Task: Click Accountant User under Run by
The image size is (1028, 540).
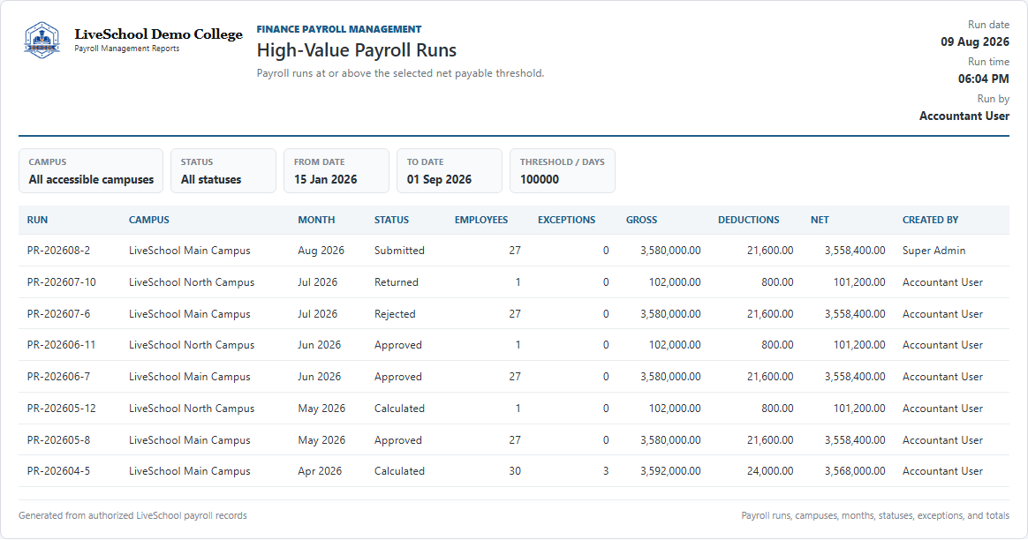Action: click(x=964, y=116)
